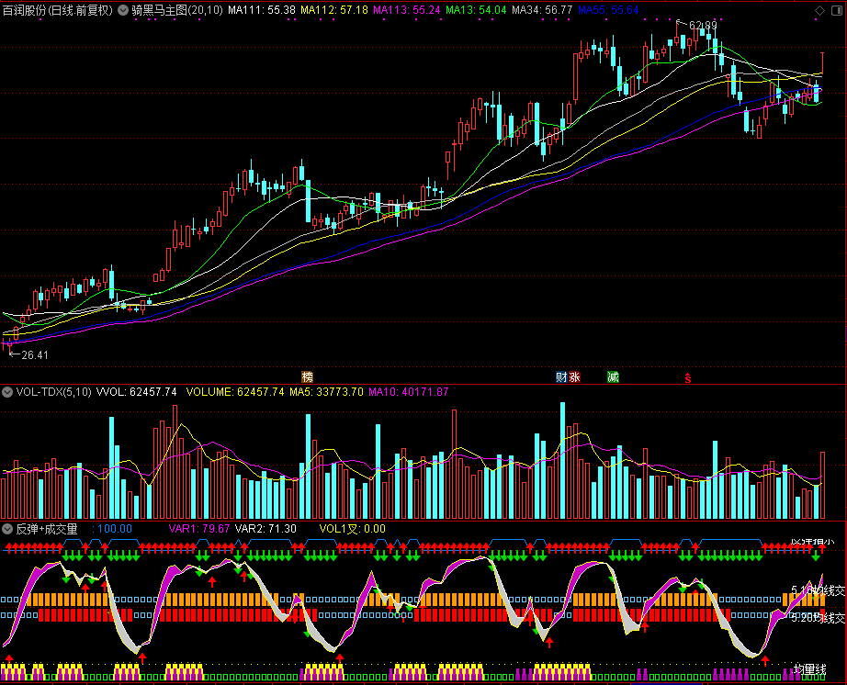Click the red S marker

tap(688, 378)
